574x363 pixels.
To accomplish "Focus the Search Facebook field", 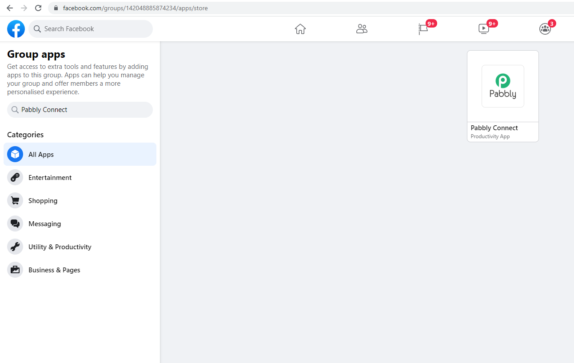I will (x=91, y=29).
